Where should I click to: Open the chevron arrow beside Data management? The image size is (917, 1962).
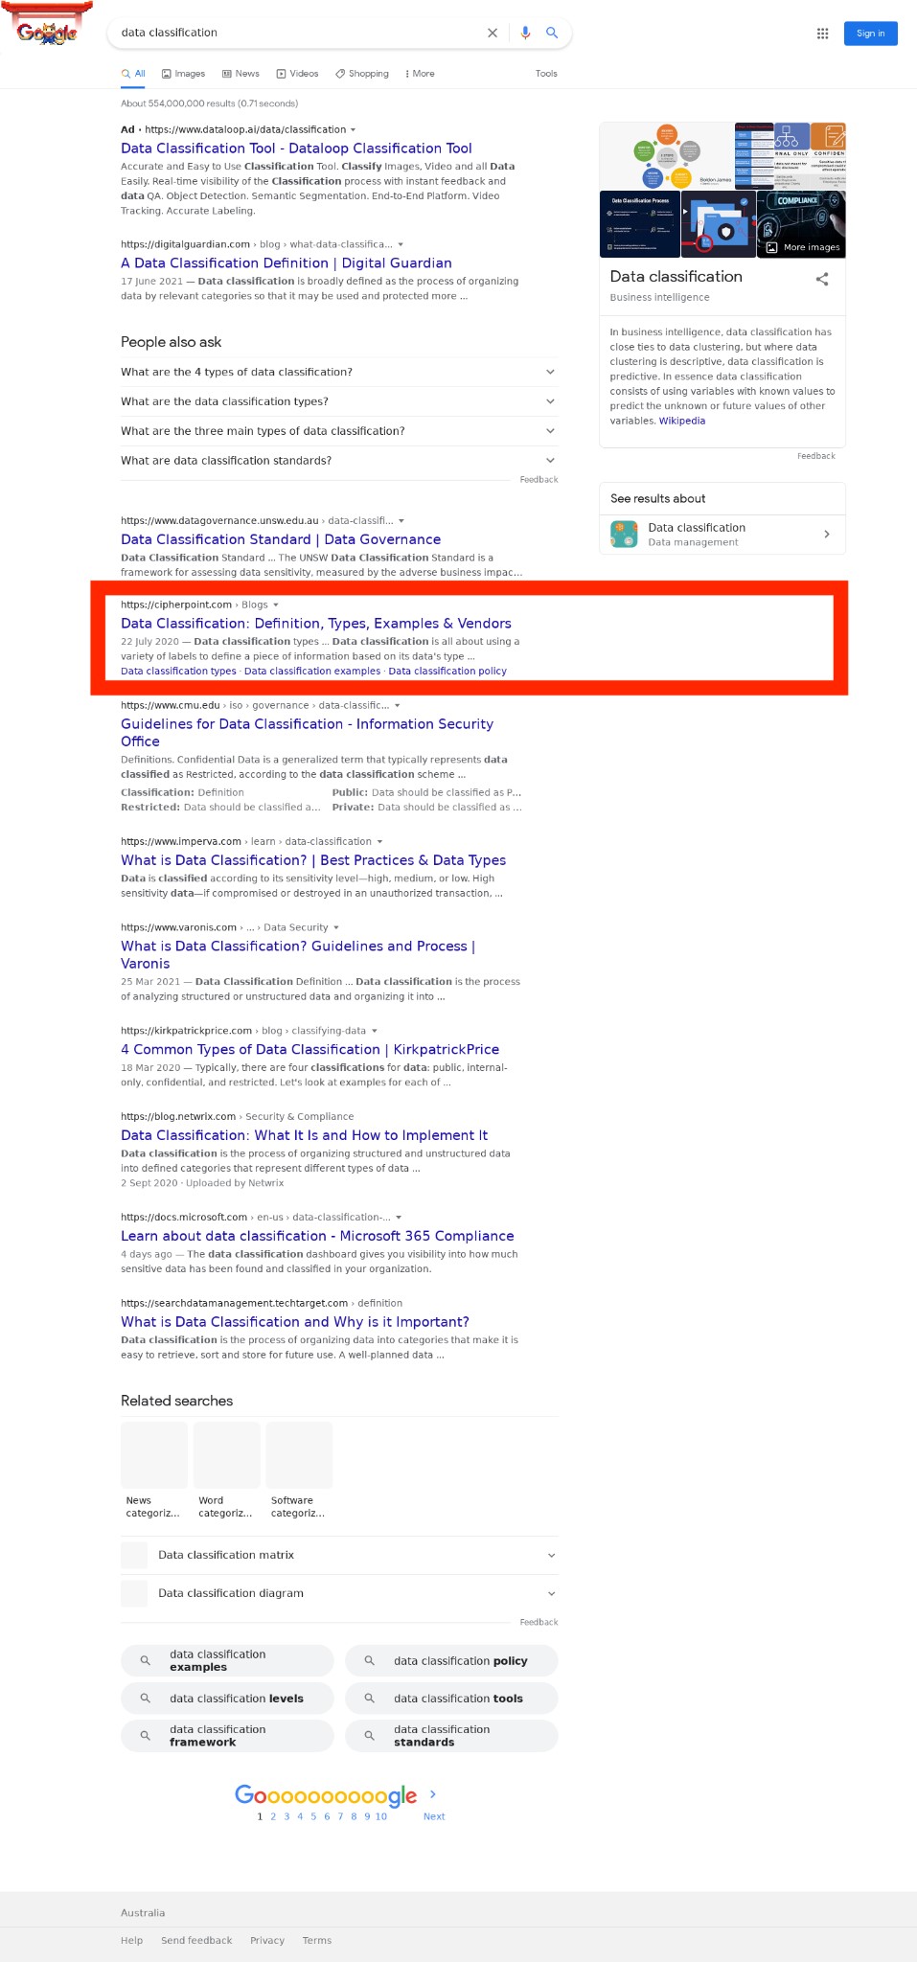tap(827, 535)
